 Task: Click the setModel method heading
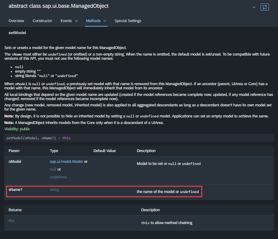pyautogui.click(x=17, y=33)
